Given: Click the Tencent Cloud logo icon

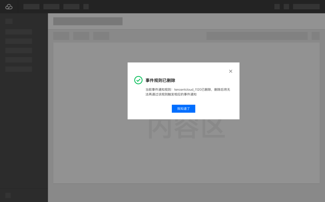Looking at the screenshot, I should pyautogui.click(x=9, y=6).
